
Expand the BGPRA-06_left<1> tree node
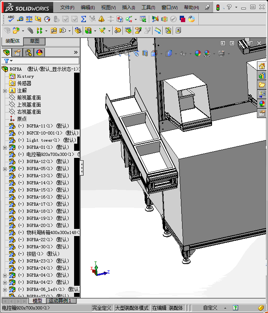coord(5,290)
